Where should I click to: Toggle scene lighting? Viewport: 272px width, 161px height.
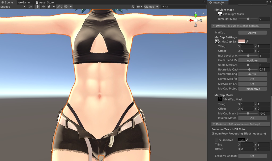37,7
